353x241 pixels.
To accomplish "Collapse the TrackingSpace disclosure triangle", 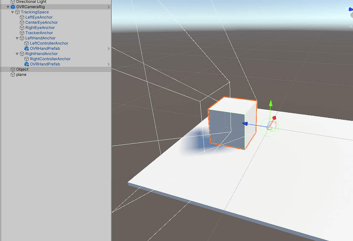I will click(x=12, y=12).
